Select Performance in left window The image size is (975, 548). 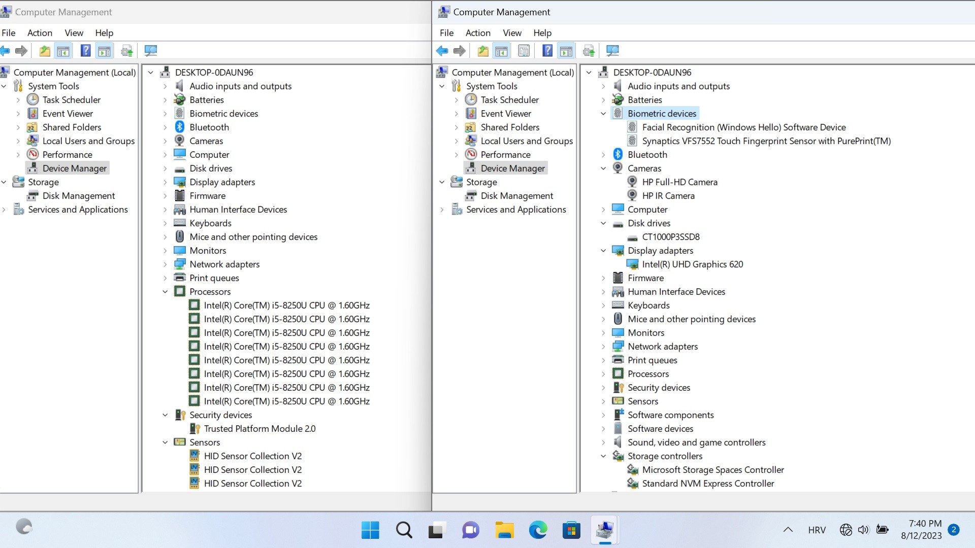point(67,155)
